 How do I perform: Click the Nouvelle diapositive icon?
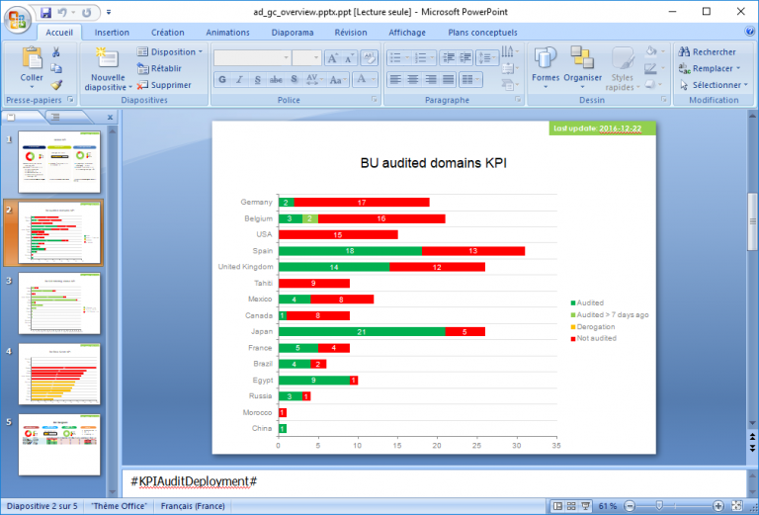coord(107,57)
